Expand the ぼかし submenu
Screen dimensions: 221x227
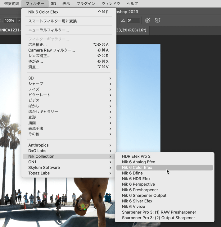[x=69, y=106]
